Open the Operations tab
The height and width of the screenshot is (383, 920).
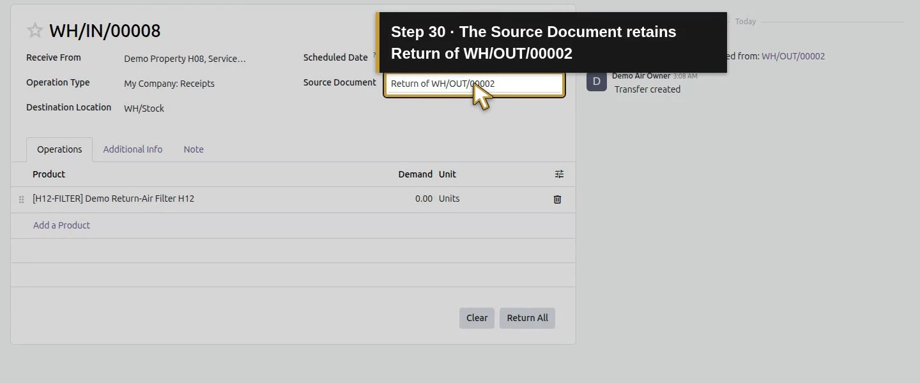coord(59,149)
